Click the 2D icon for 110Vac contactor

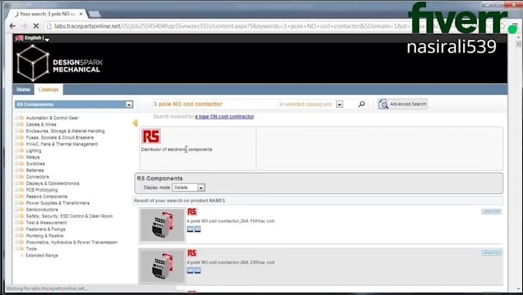198,229
